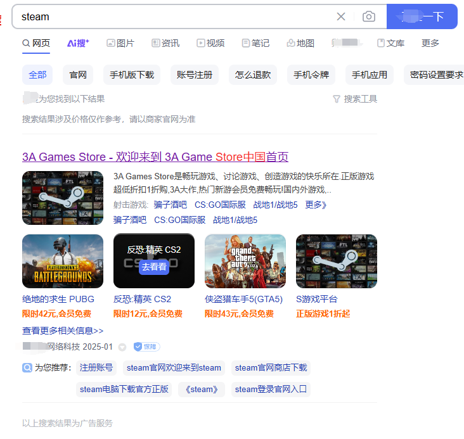
Task: Click the 更多》 link after 战地1/战地5
Action: [x=316, y=205]
